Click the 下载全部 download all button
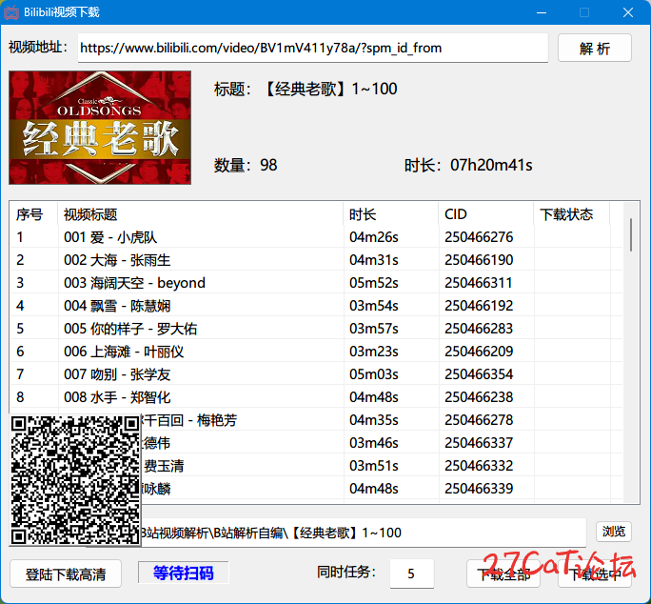This screenshot has width=651, height=604. [x=503, y=574]
